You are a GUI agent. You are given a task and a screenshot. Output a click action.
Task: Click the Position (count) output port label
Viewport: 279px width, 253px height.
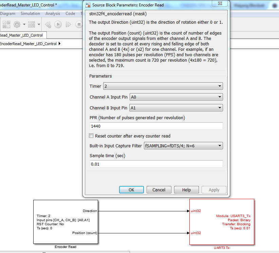click(x=85, y=233)
